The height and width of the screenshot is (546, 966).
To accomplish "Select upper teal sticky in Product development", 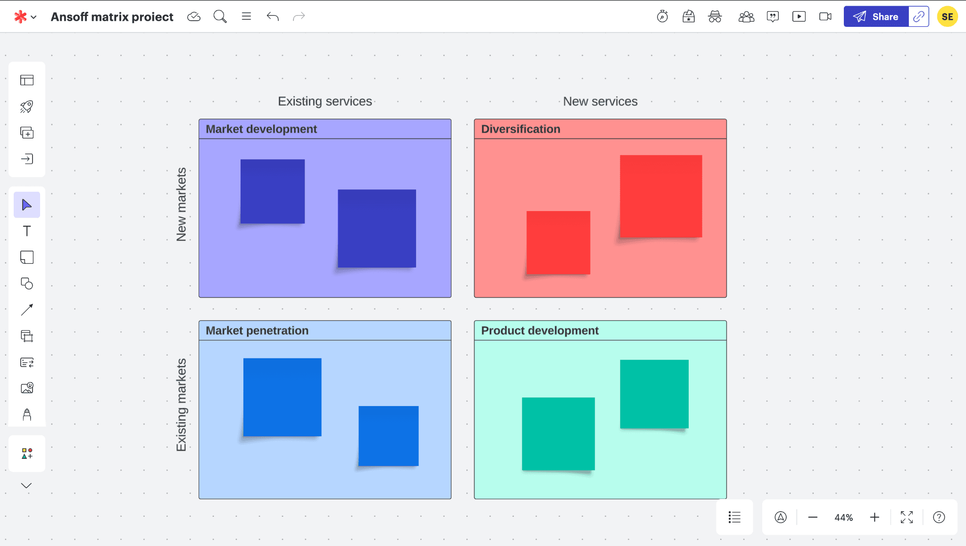I will 654,394.
